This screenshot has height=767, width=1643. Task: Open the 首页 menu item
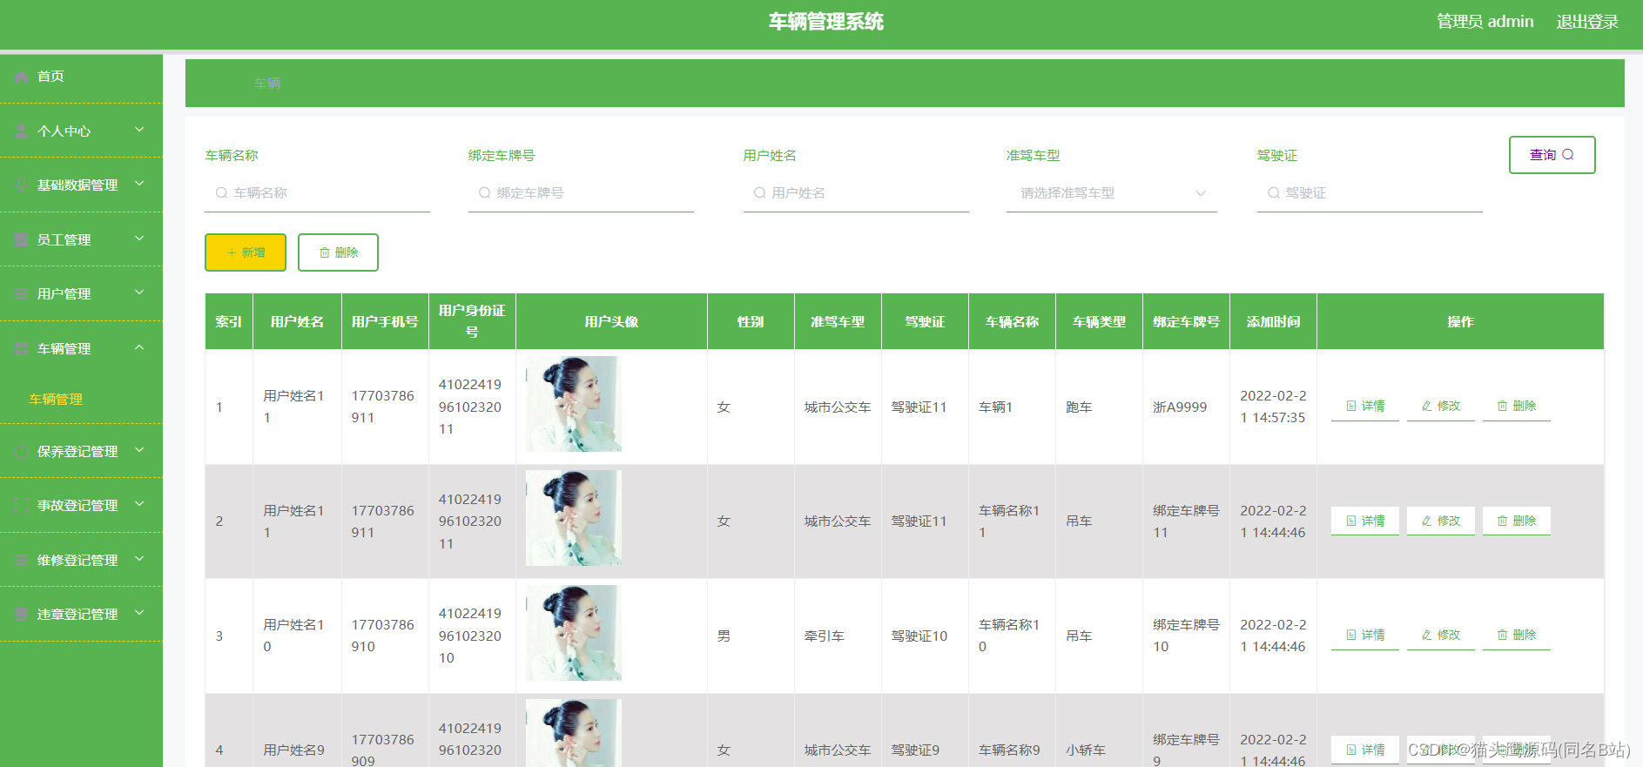81,77
